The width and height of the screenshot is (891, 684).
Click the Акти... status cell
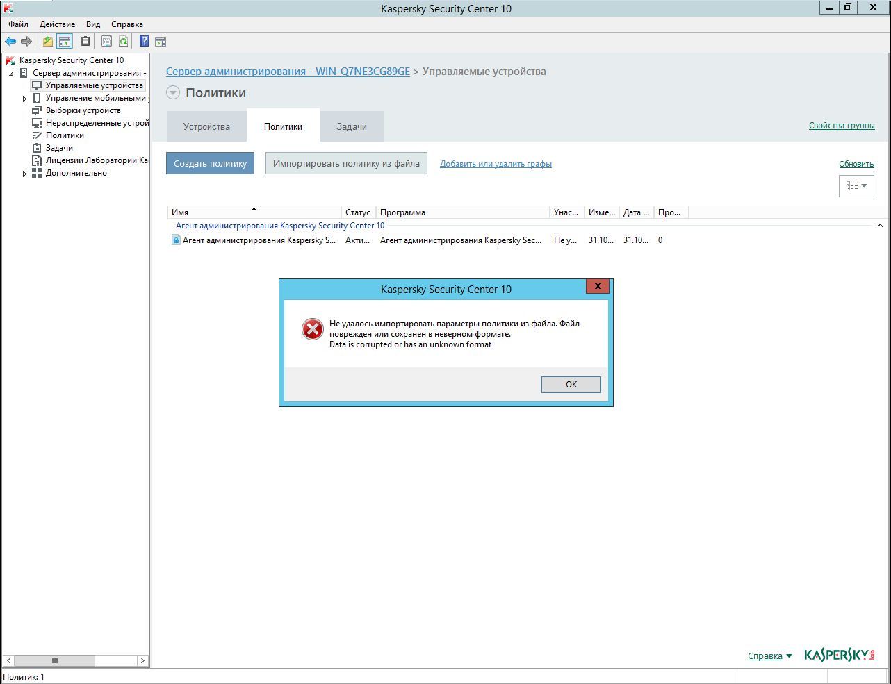(358, 240)
